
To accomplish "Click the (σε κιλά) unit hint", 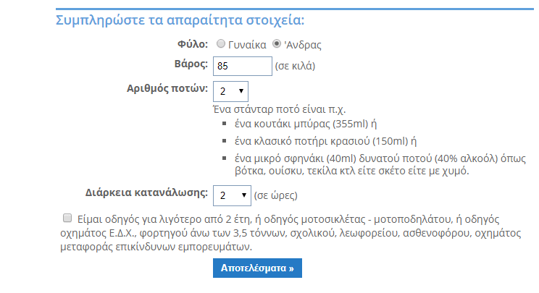I will tap(295, 66).
